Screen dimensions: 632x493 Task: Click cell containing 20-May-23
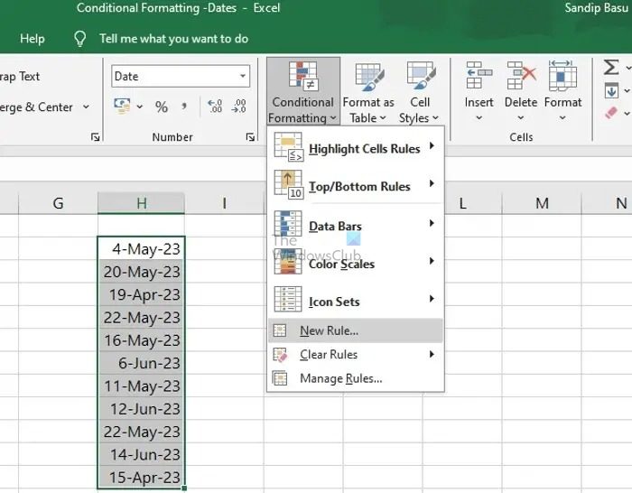point(141,272)
